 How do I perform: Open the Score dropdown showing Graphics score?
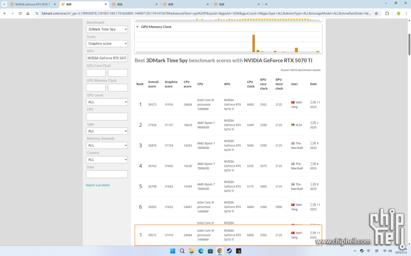(107, 44)
